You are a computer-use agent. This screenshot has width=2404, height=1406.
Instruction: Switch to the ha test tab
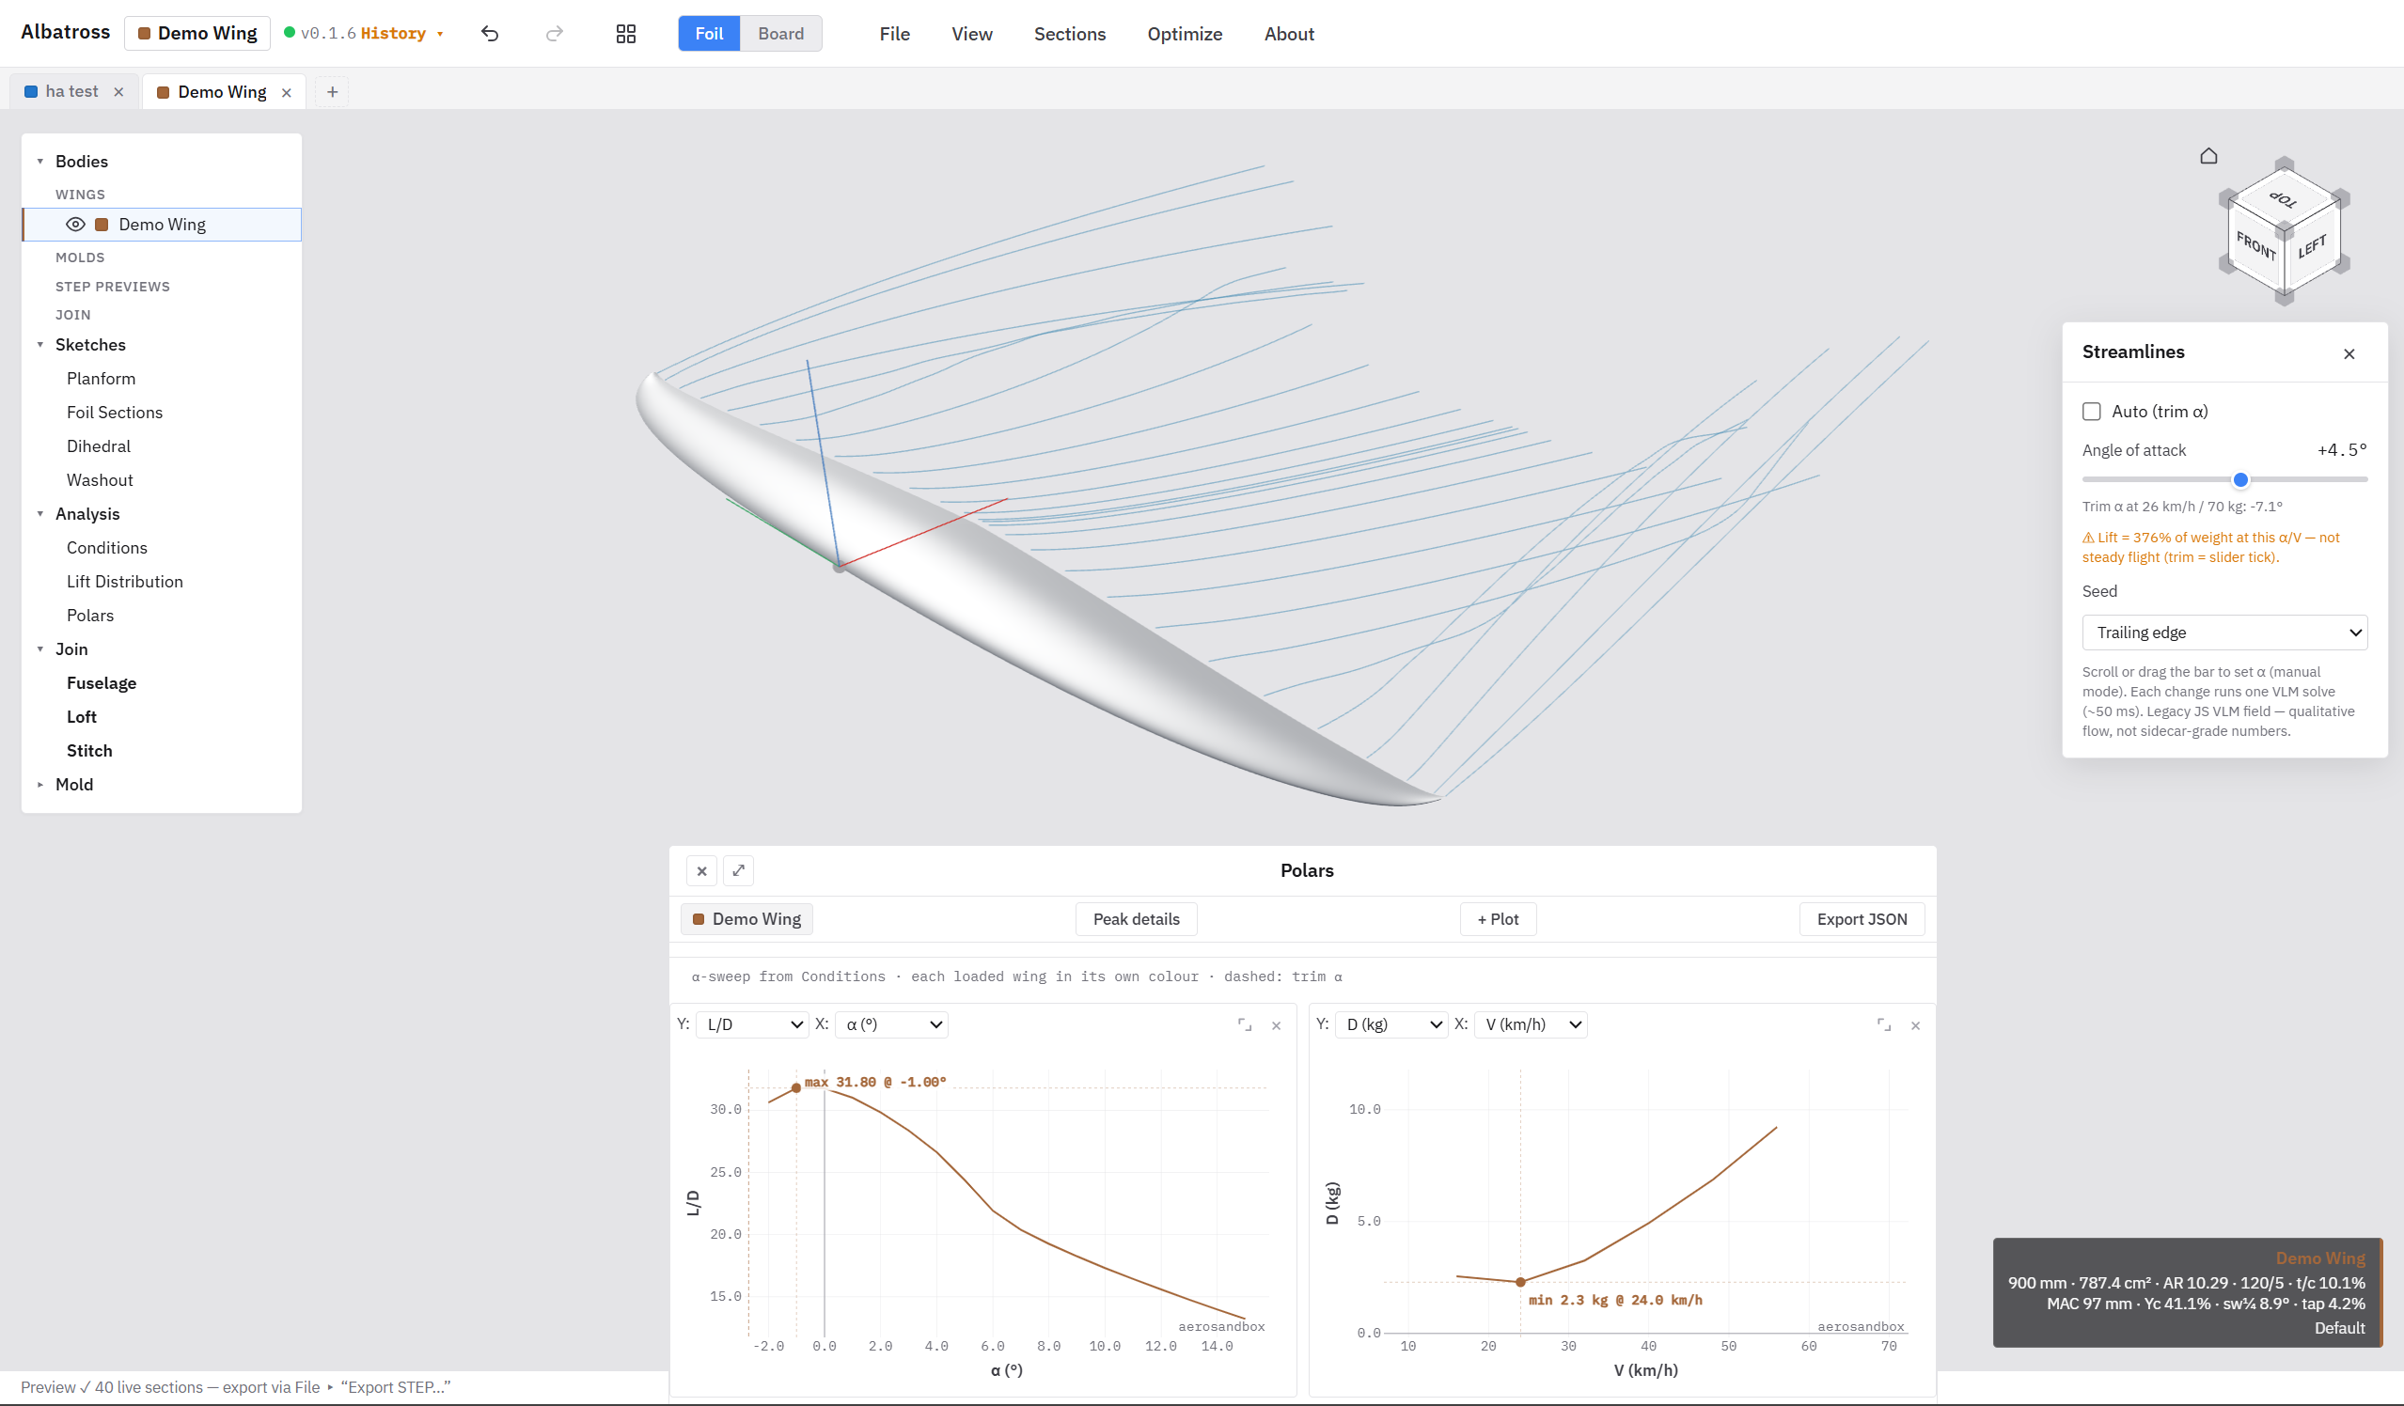[71, 91]
